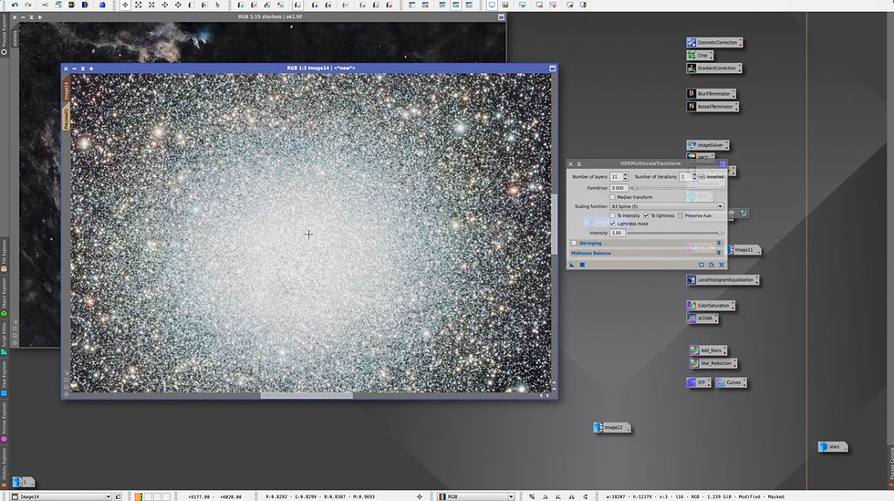Click the Undo icon in the toolbar

point(15,5)
